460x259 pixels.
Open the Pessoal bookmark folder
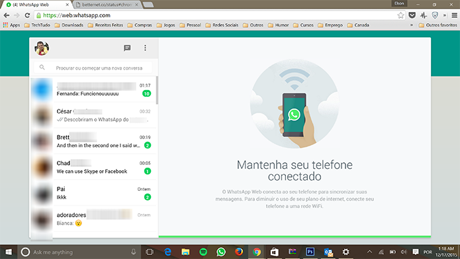[191, 25]
